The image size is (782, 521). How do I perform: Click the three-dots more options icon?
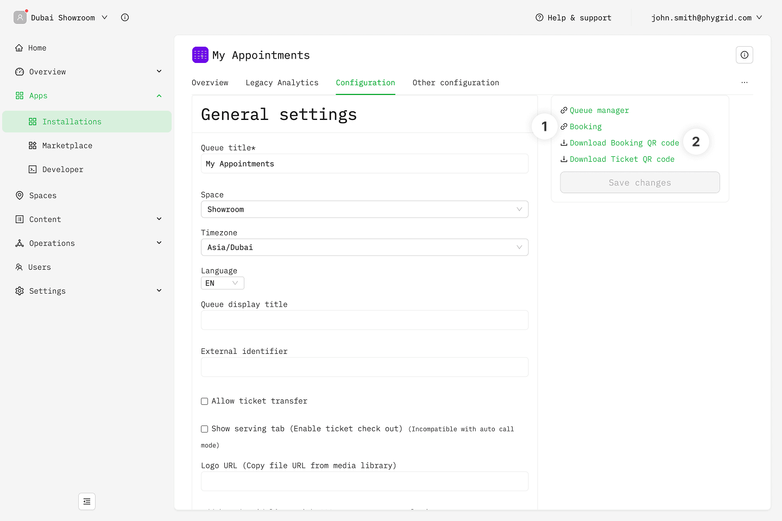coord(744,82)
